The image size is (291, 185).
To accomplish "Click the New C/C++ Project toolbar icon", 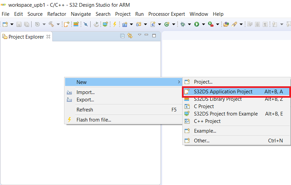I will (x=125, y=24).
